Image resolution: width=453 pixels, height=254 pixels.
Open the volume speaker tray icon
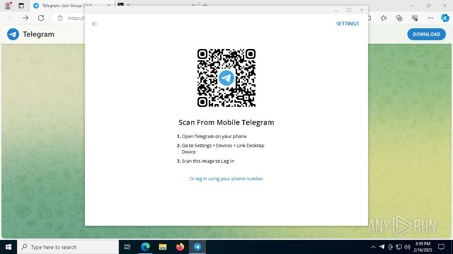pyautogui.click(x=407, y=247)
